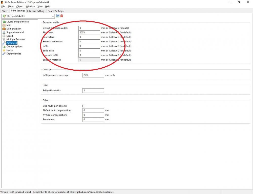Click the 'Clip multi-part objects:' label
Screen dimensions: 253x194
click(x=55, y=106)
